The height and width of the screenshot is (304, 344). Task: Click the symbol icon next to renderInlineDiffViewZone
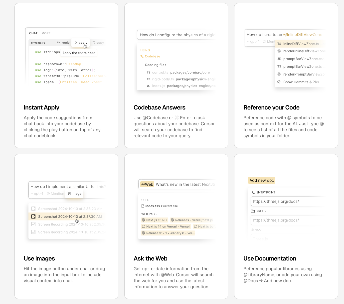click(x=279, y=51)
